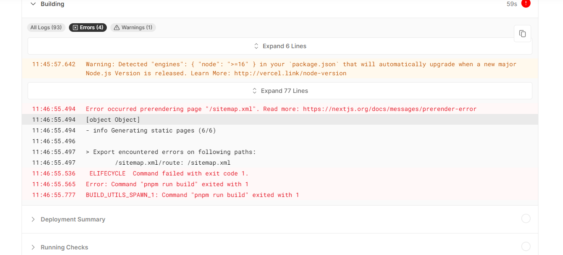The image size is (563, 255).
Task: Click the Expand 6 Lines button
Action: (280, 46)
